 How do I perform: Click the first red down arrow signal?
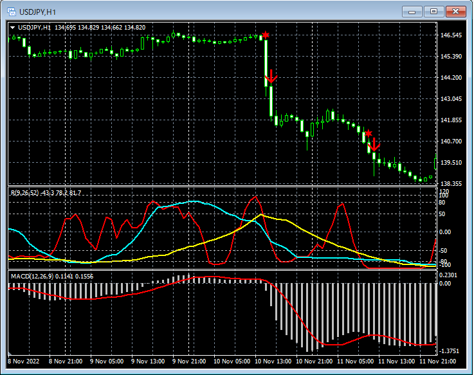[271, 77]
